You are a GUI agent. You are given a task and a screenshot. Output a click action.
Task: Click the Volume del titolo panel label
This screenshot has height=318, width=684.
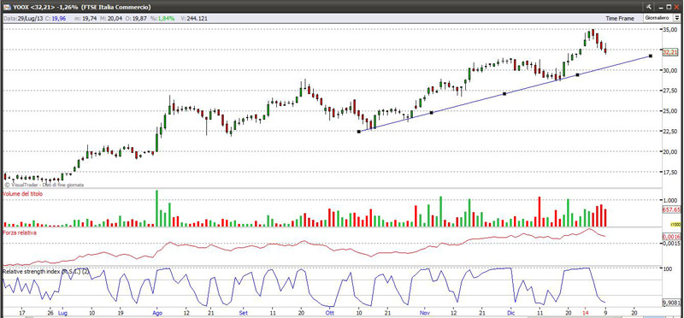pos(23,194)
